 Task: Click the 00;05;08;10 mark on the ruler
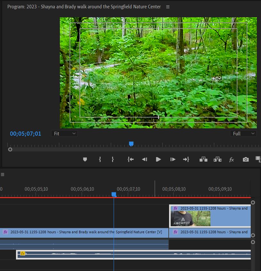pyautogui.click(x=174, y=189)
